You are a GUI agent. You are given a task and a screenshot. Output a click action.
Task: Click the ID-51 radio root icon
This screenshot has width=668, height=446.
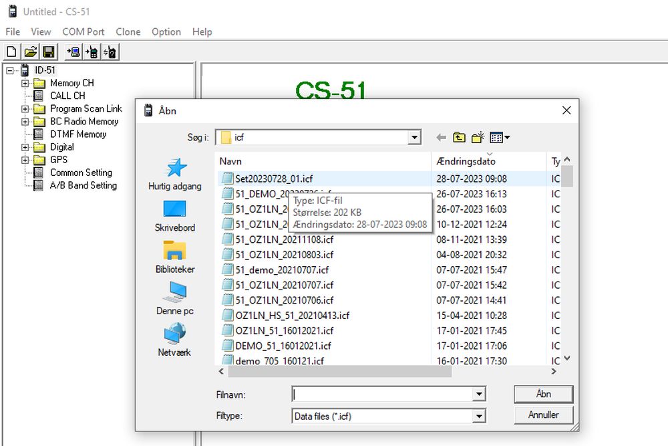25,70
